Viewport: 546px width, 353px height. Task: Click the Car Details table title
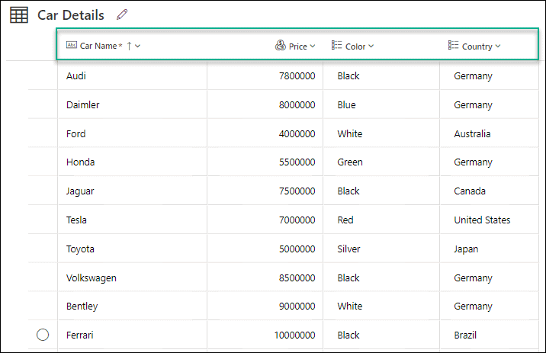tap(71, 15)
